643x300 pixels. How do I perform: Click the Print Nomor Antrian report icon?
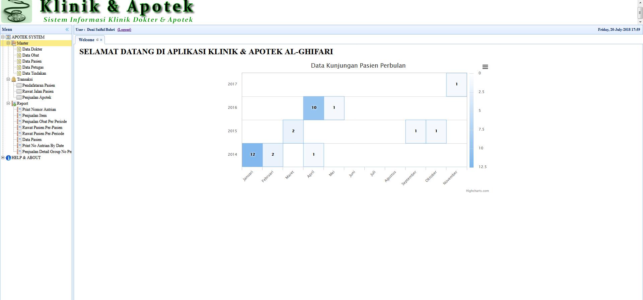click(x=19, y=109)
